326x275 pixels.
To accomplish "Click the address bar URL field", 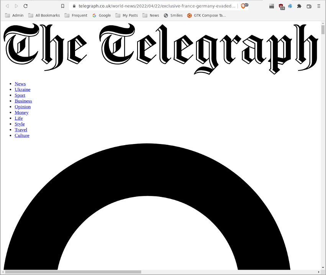I will [157, 6].
